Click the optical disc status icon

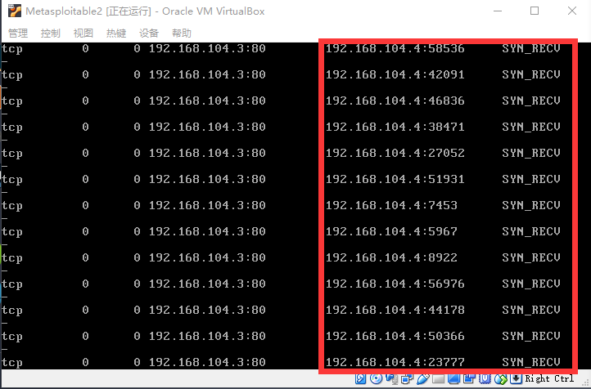[x=377, y=379]
